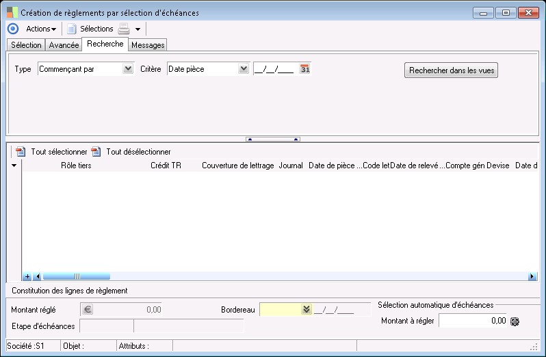The width and height of the screenshot is (546, 357).
Task: Click the 'Société :S1' status bar entry
Action: (33, 346)
